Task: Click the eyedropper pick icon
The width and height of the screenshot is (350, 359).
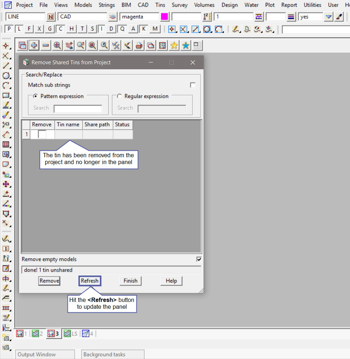Action: click(x=339, y=17)
